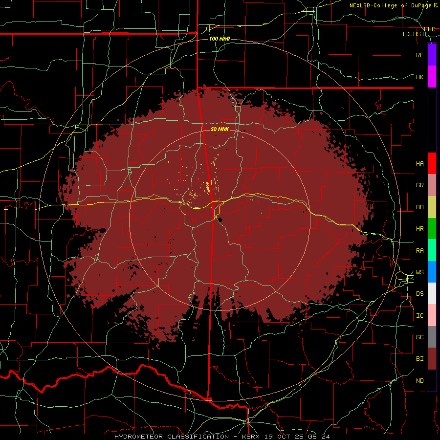Click the UK magenta legend swatch
Image resolution: width=440 pixels, height=440 pixels.
coord(432,77)
